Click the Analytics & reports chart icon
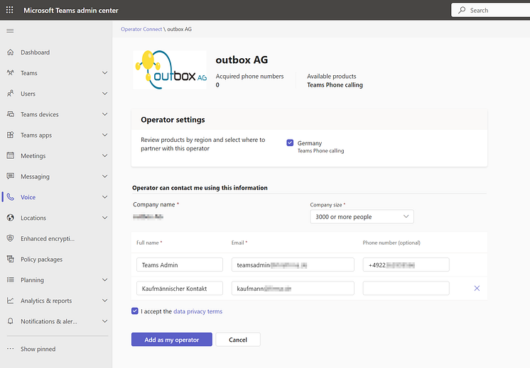The width and height of the screenshot is (530, 368). [x=11, y=301]
